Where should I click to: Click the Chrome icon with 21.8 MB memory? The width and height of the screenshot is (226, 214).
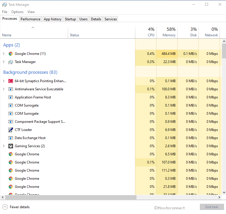pos(11,187)
